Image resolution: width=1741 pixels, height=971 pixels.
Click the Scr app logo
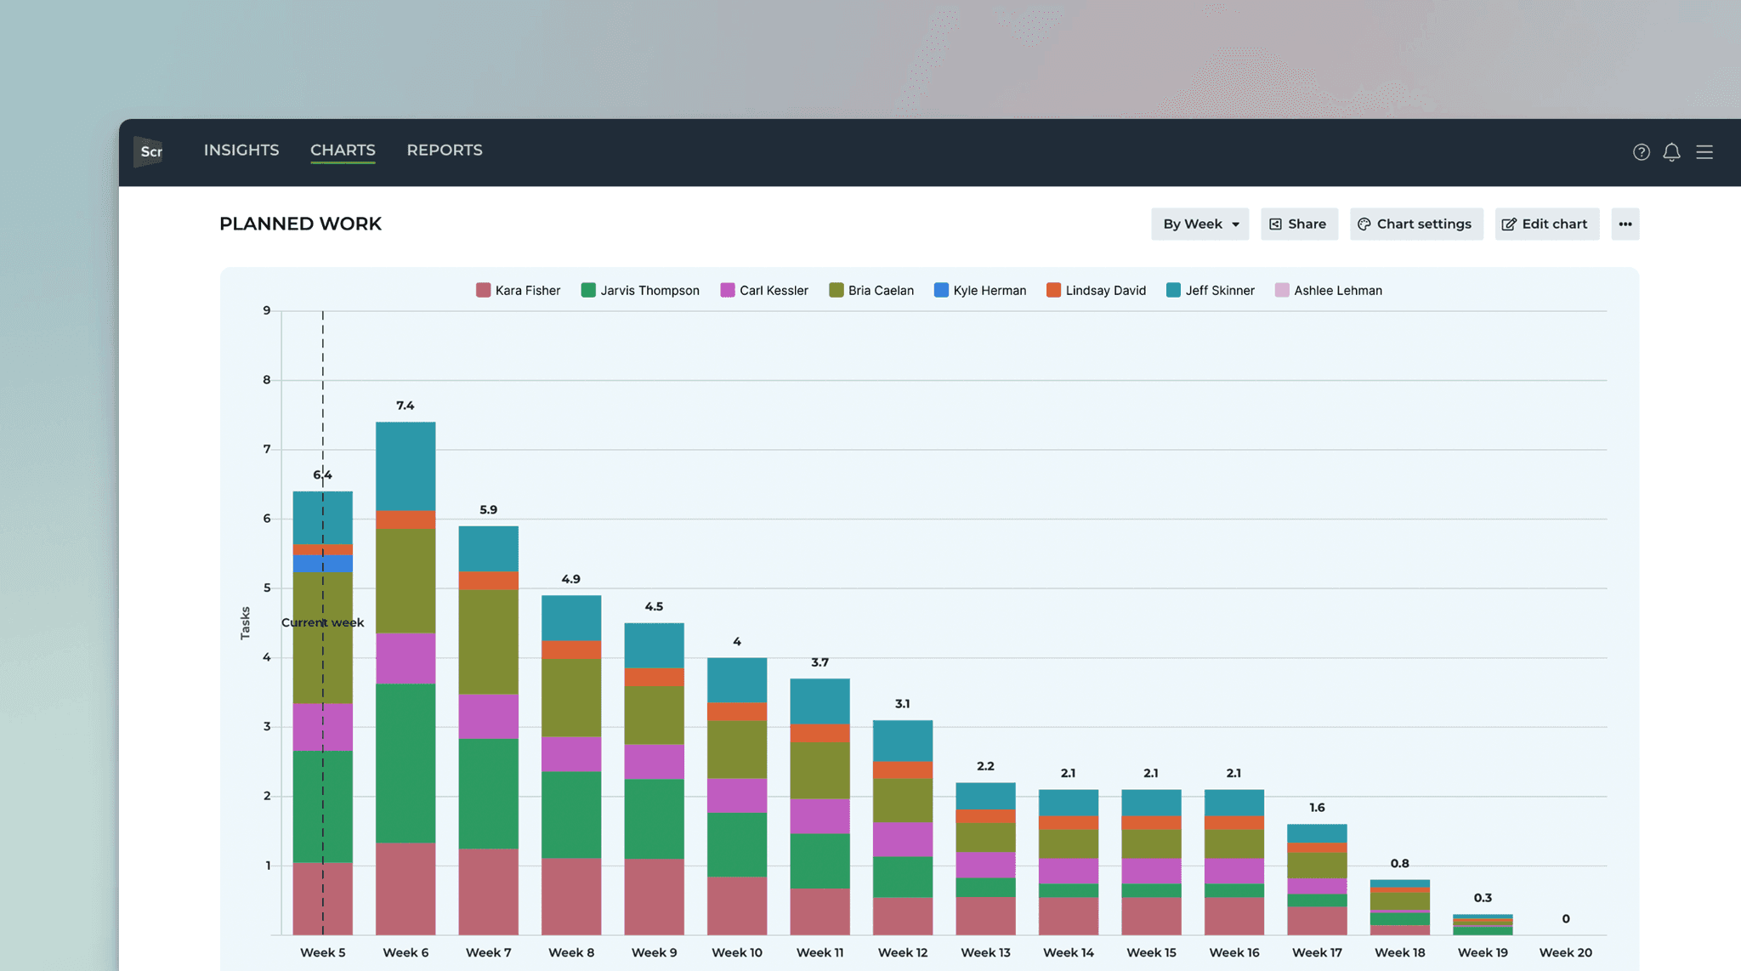pos(150,152)
